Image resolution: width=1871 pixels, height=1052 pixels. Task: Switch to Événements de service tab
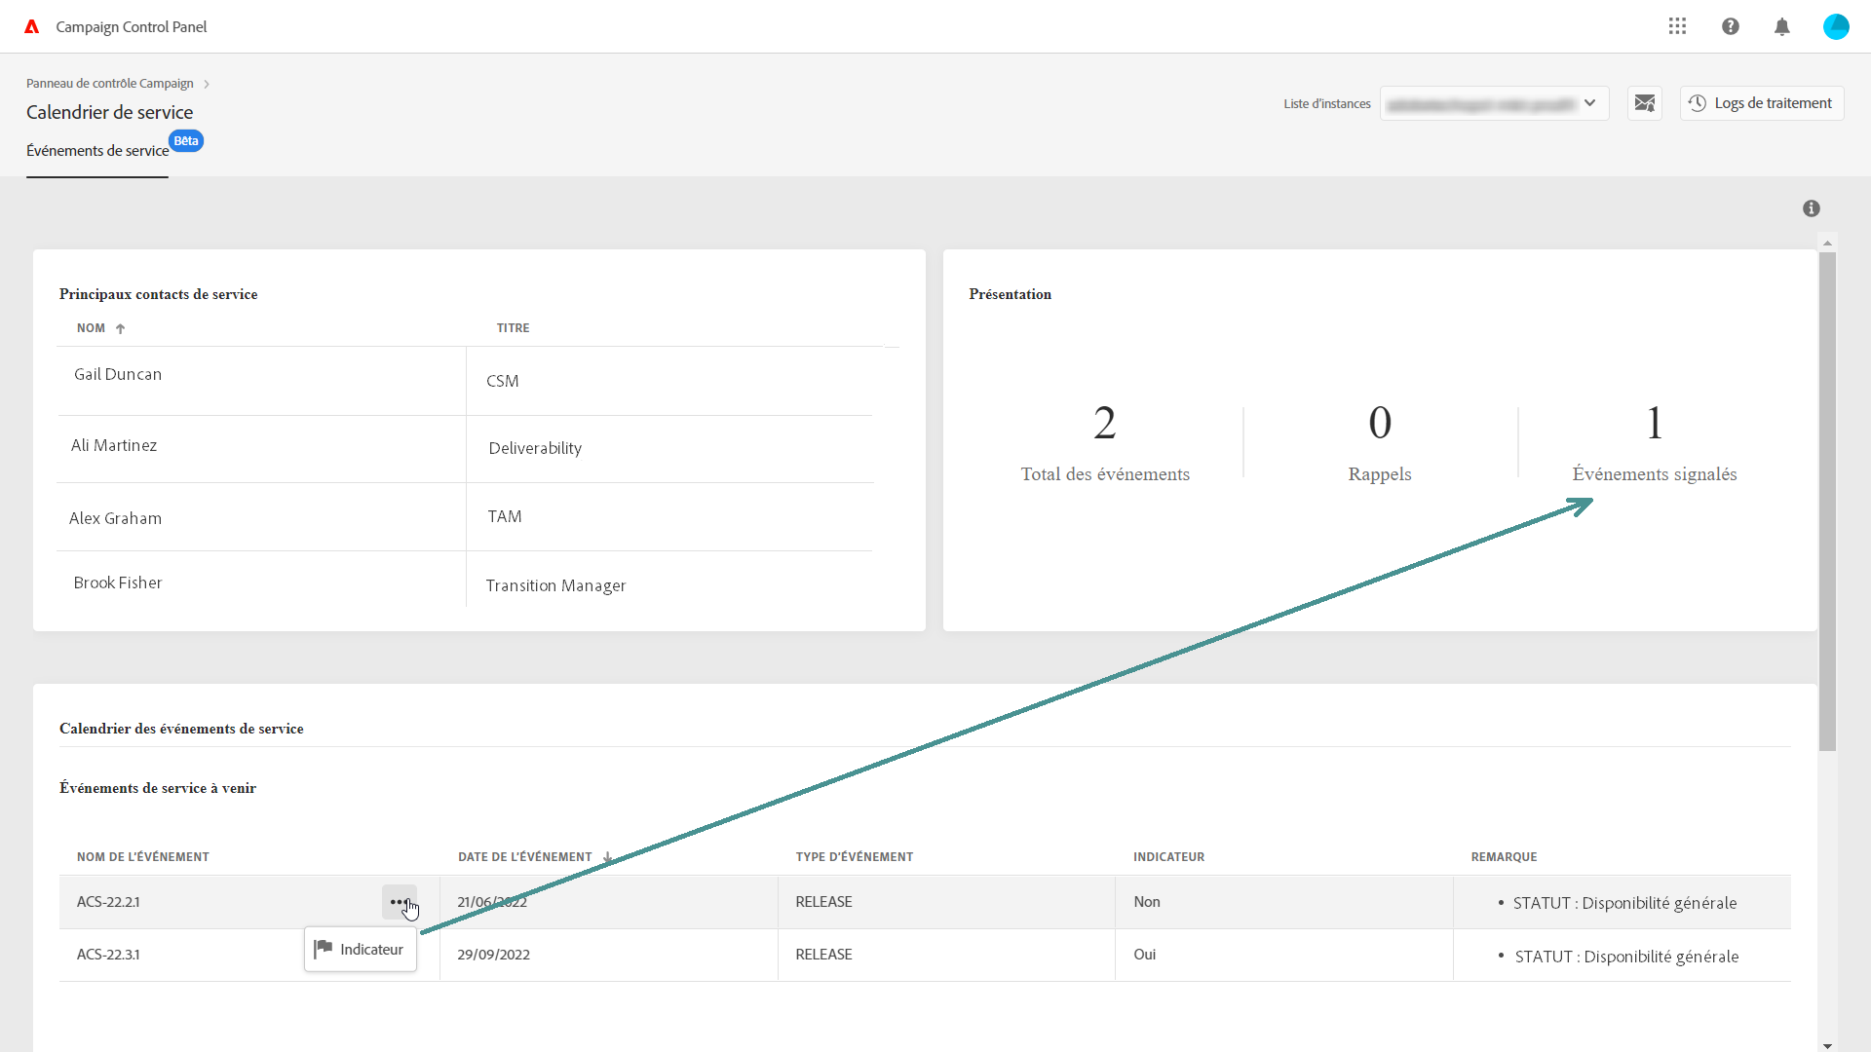tap(97, 151)
